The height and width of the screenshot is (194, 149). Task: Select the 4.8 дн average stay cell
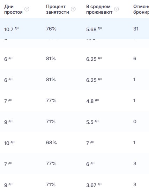pyautogui.click(x=92, y=101)
